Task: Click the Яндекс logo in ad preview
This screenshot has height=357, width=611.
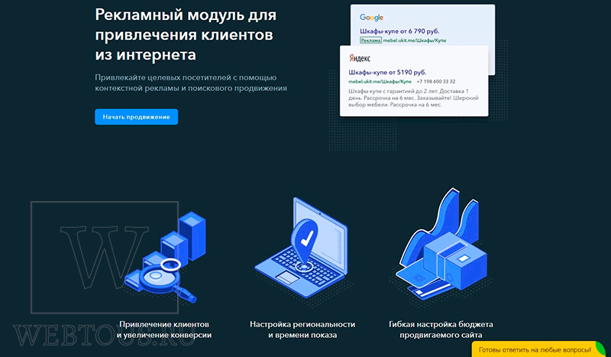Action: pos(359,59)
